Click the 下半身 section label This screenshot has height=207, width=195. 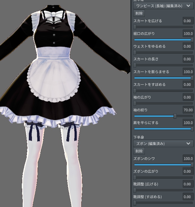(138, 137)
